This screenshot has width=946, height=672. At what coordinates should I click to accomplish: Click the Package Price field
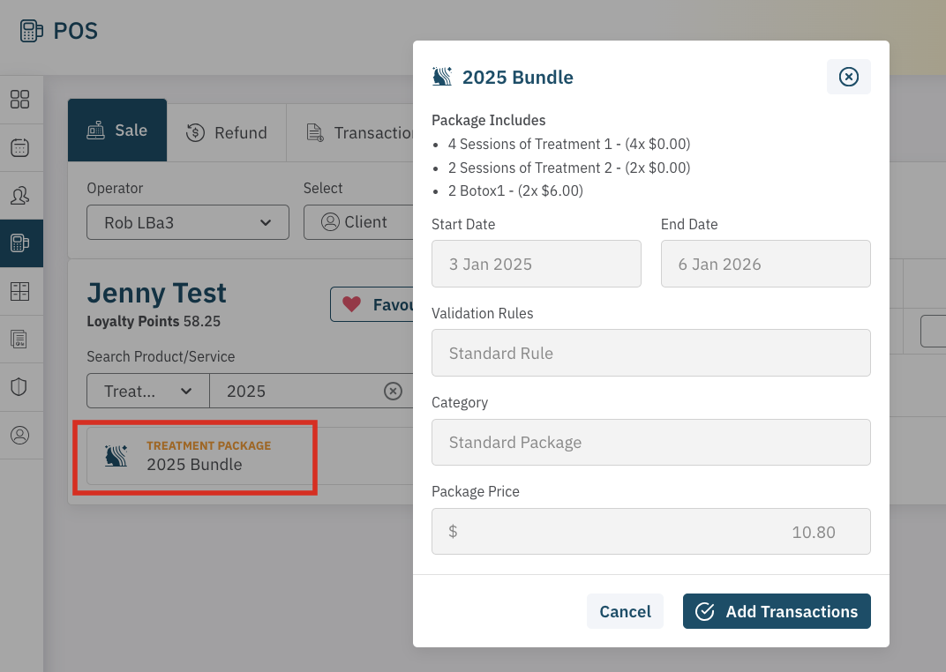click(650, 532)
